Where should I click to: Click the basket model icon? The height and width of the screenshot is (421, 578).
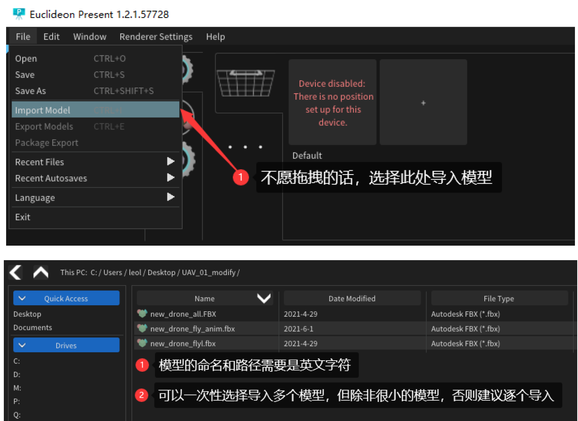(246, 83)
